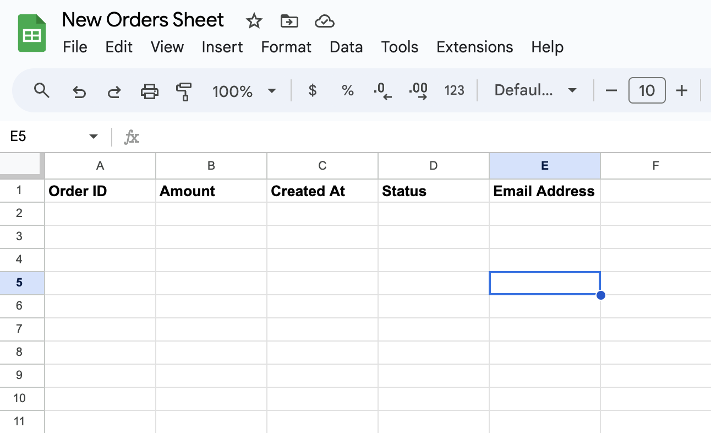Open the Edit menu
Viewport: 711px width, 433px height.
[119, 47]
